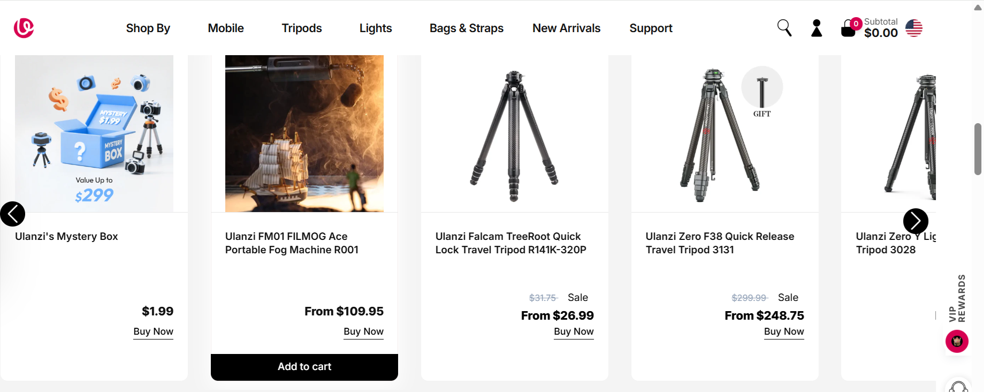Go to the New Arrivals page
Screen dimensions: 984x392
point(566,28)
